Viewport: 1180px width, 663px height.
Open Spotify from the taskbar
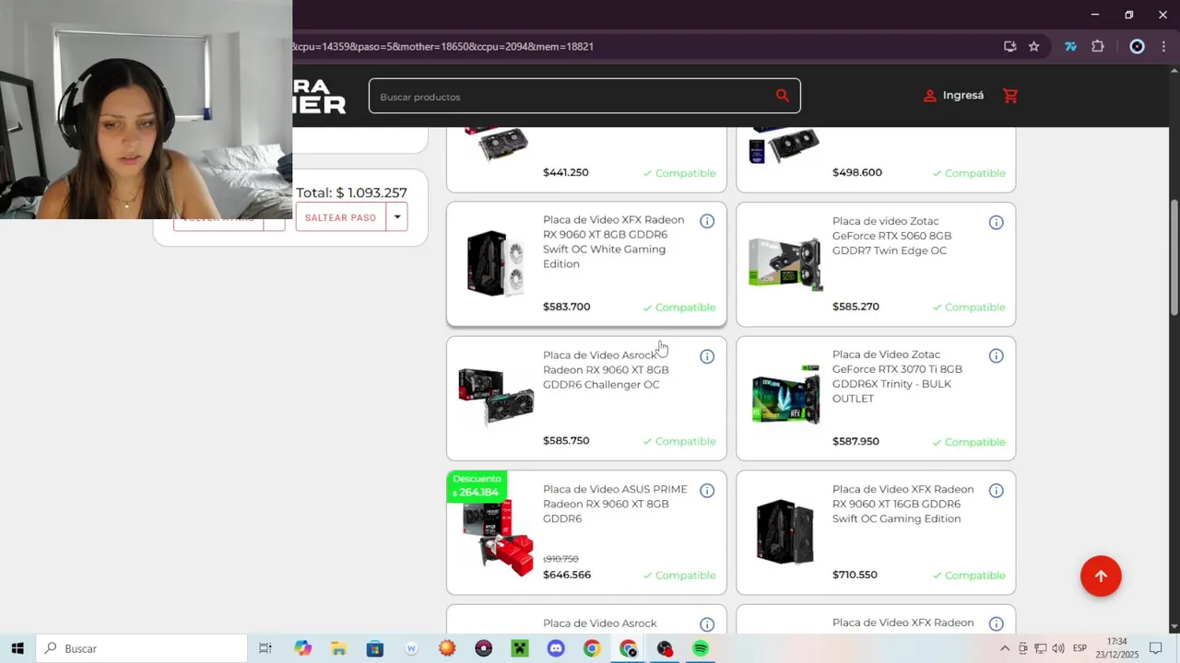pos(701,648)
